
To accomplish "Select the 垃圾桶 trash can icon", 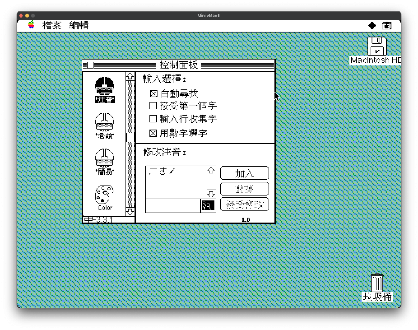I will [x=377, y=283].
